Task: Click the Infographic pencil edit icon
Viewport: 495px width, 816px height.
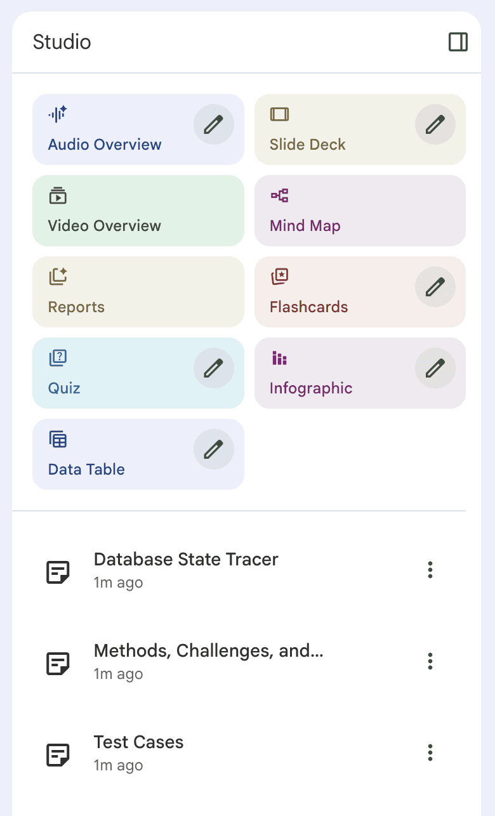Action: pyautogui.click(x=435, y=369)
